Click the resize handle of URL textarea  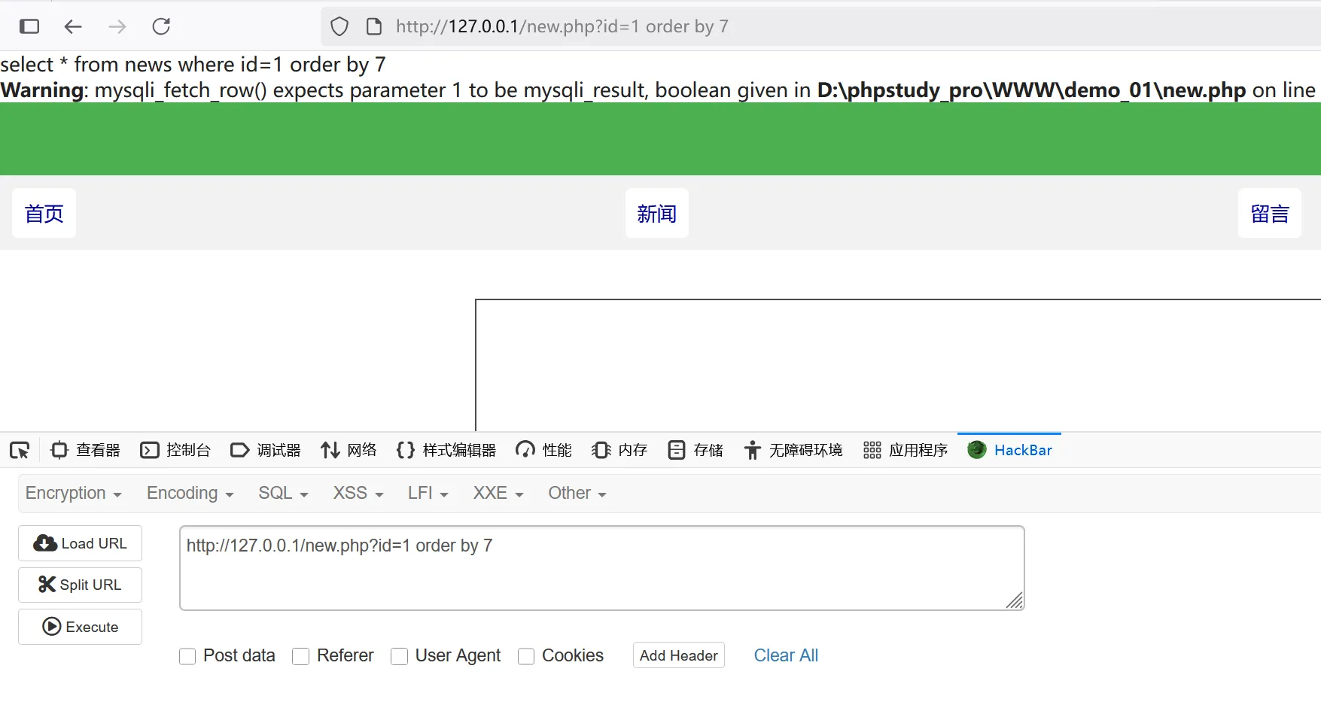pyautogui.click(x=1015, y=600)
